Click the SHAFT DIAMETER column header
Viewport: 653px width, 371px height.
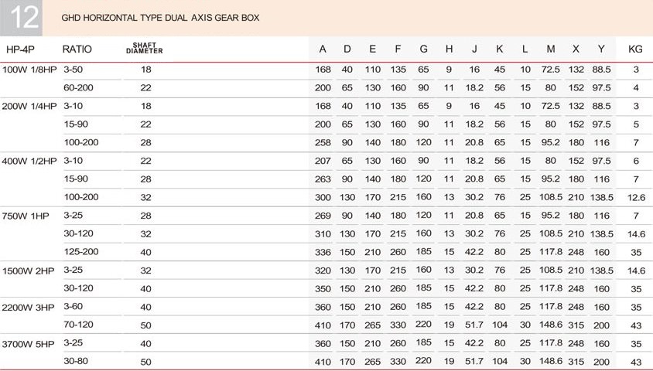tap(145, 48)
